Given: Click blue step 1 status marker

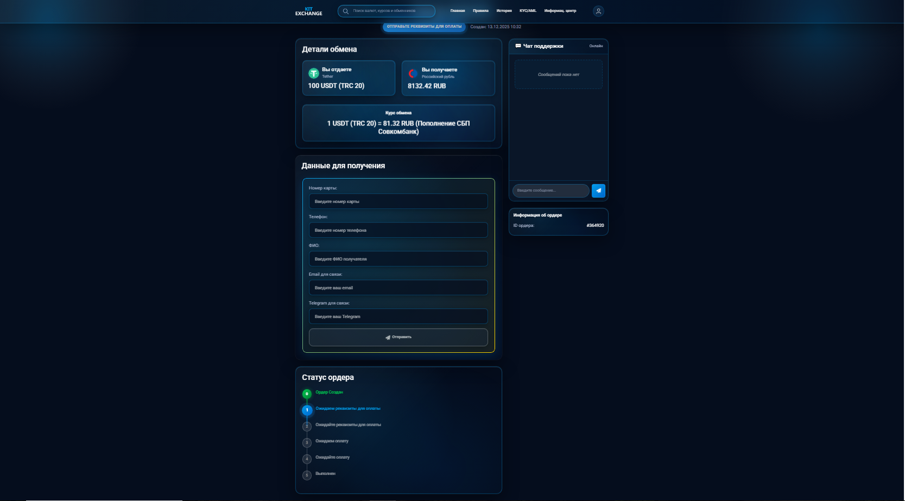Looking at the screenshot, I should [307, 410].
